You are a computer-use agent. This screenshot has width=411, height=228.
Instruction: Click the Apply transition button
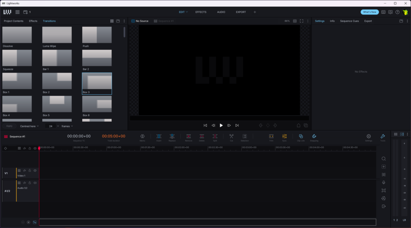point(9,126)
